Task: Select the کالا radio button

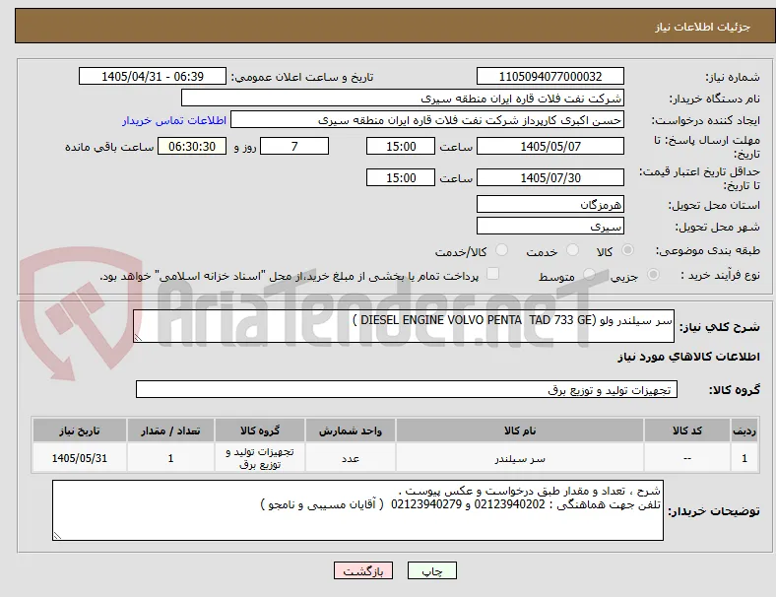Action: [627, 250]
